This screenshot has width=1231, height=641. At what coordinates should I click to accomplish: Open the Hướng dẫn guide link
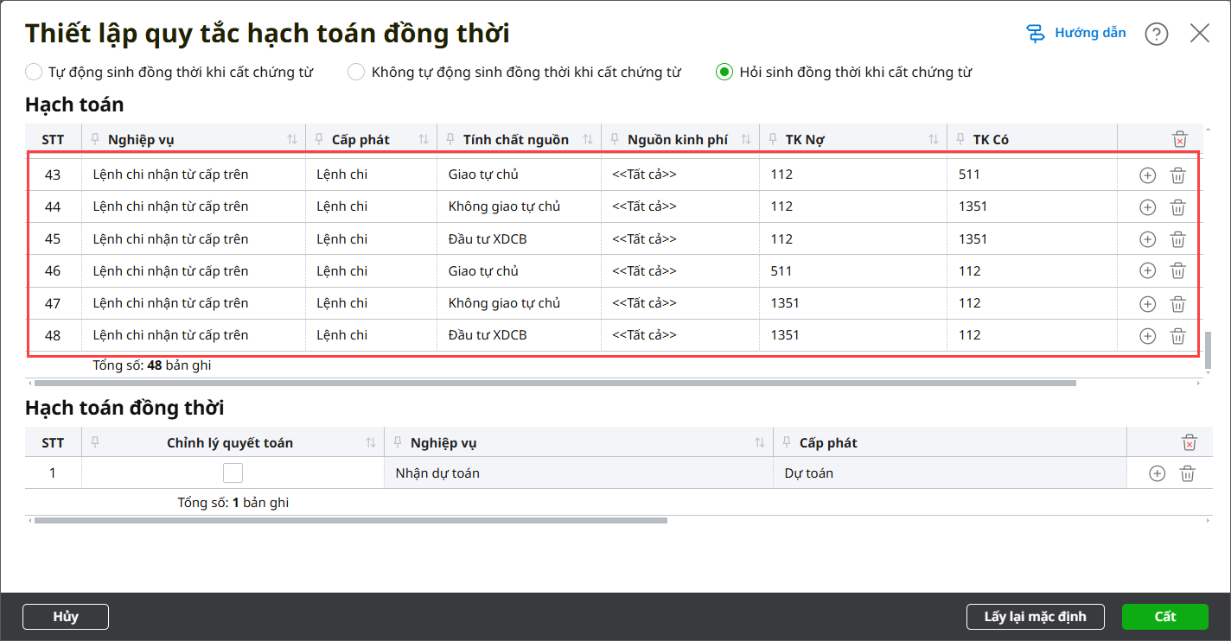(1075, 34)
